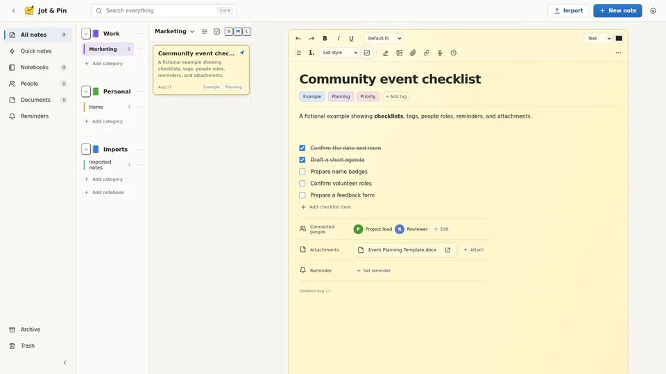
Task: Click the clock icon in editor toolbar
Action: click(x=454, y=53)
